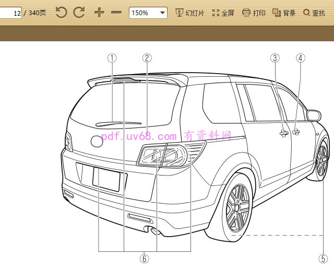Click the page number input field
This screenshot has height=269, width=334.
(10, 13)
